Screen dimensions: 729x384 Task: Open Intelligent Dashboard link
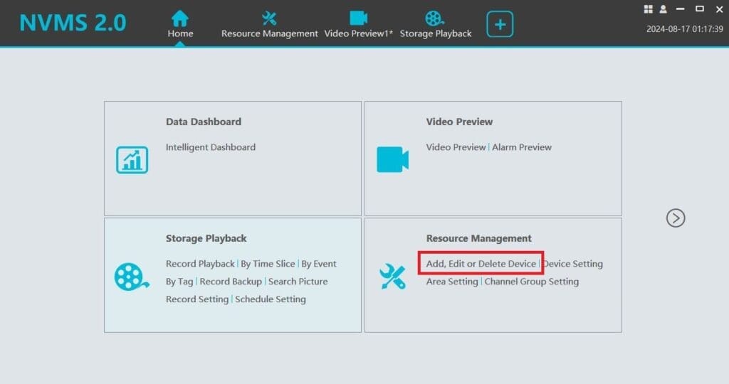[211, 147]
